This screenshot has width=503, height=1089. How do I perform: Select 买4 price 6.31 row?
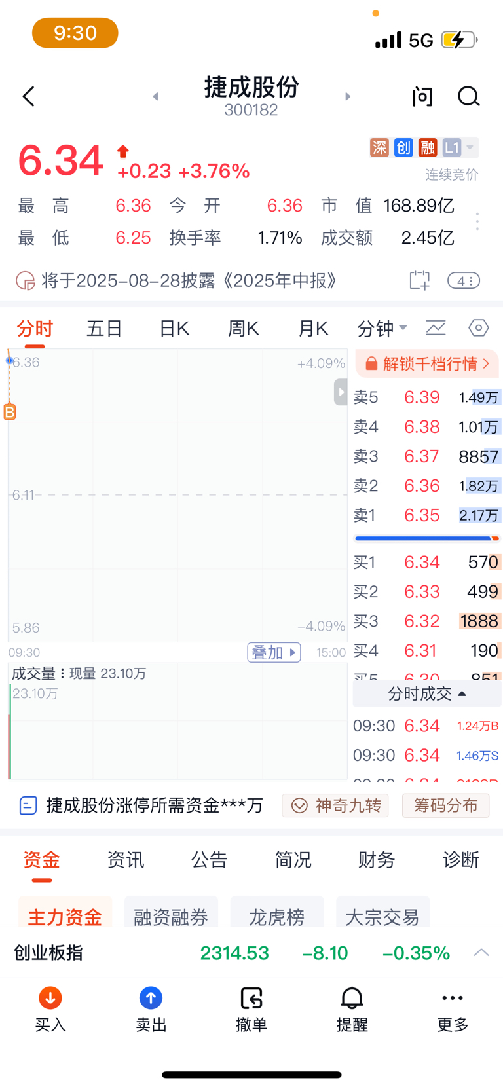pyautogui.click(x=427, y=650)
